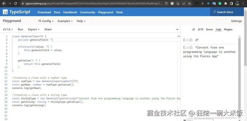The width and height of the screenshot is (247, 121).
Task: Open the TS Config dropdown
Action: pos(46,21)
